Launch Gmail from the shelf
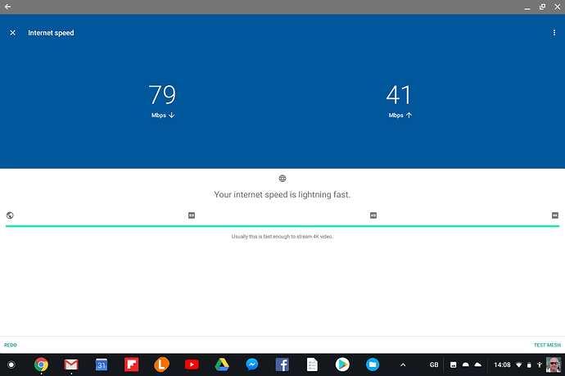Viewport: 565px width, 376px height. pos(71,365)
